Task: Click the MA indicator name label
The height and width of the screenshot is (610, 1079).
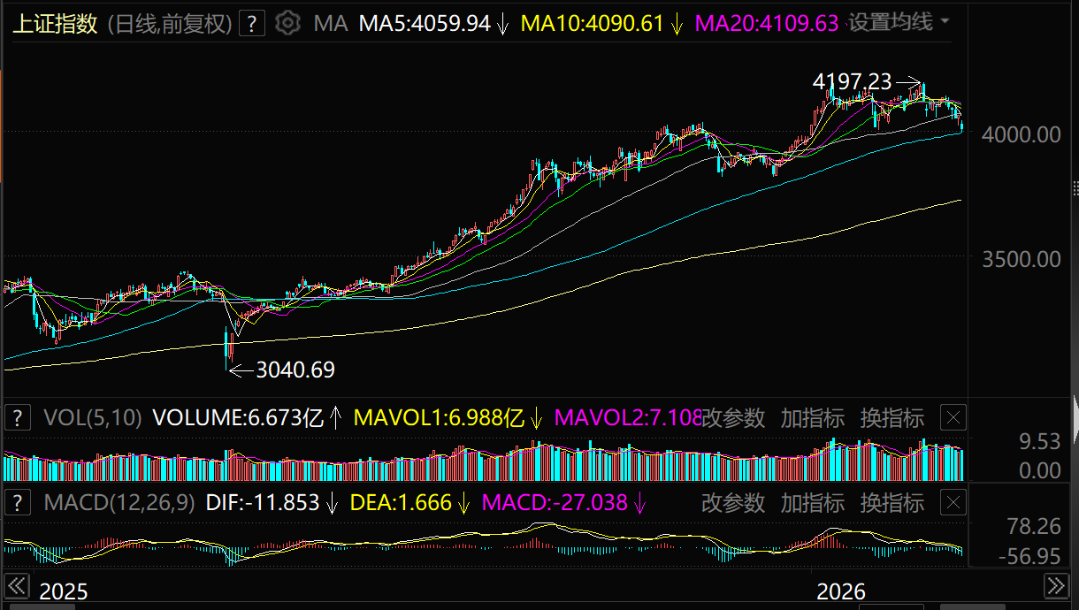Action: 331,24
